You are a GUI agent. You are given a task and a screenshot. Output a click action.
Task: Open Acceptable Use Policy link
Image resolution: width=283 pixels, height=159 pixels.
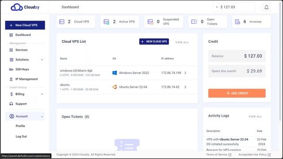tap(252, 155)
